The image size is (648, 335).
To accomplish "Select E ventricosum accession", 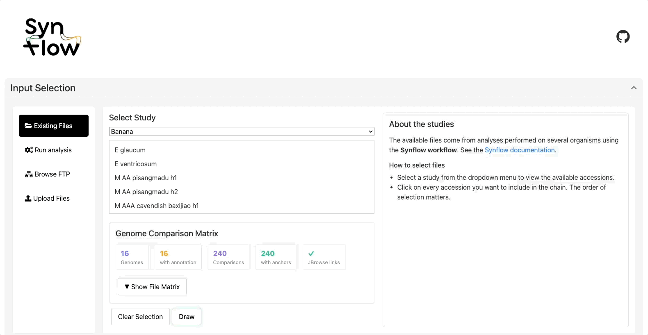I will 242,164.
